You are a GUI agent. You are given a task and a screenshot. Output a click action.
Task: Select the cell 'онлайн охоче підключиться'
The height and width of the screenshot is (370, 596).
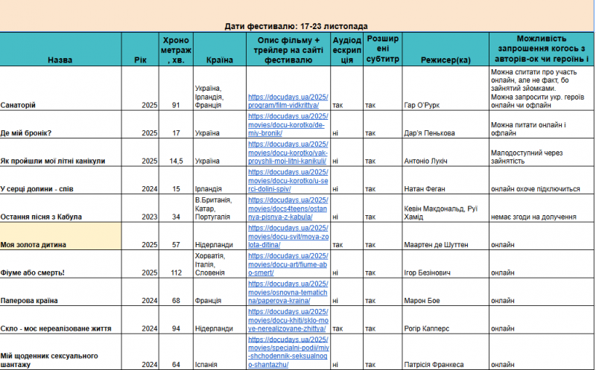542,180
